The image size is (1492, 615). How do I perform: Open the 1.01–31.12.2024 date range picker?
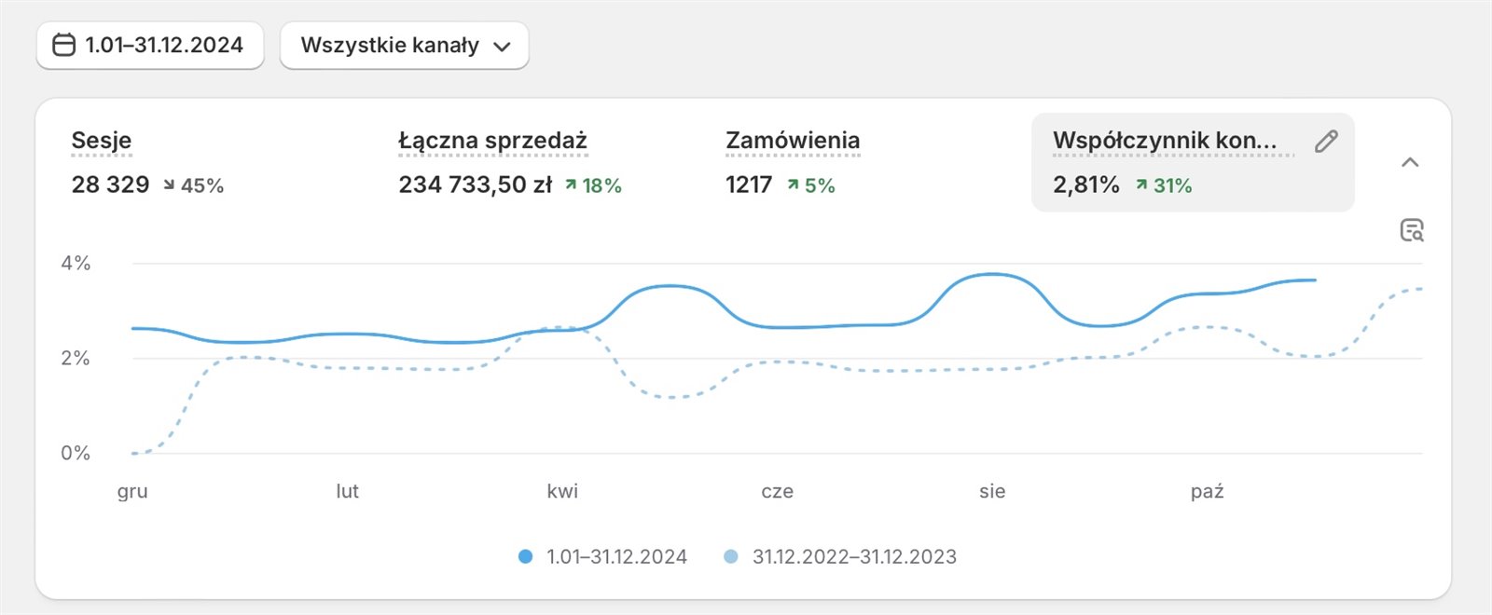(150, 46)
